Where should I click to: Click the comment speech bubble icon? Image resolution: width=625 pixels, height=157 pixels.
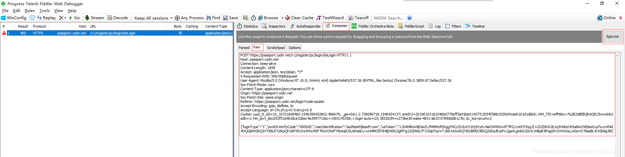(x=32, y=18)
